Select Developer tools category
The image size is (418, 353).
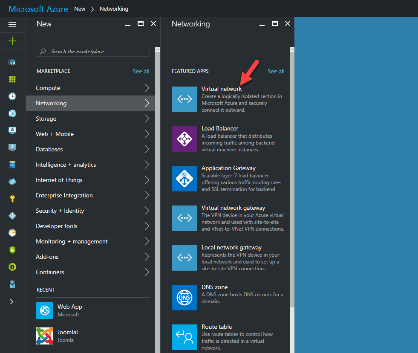point(90,226)
